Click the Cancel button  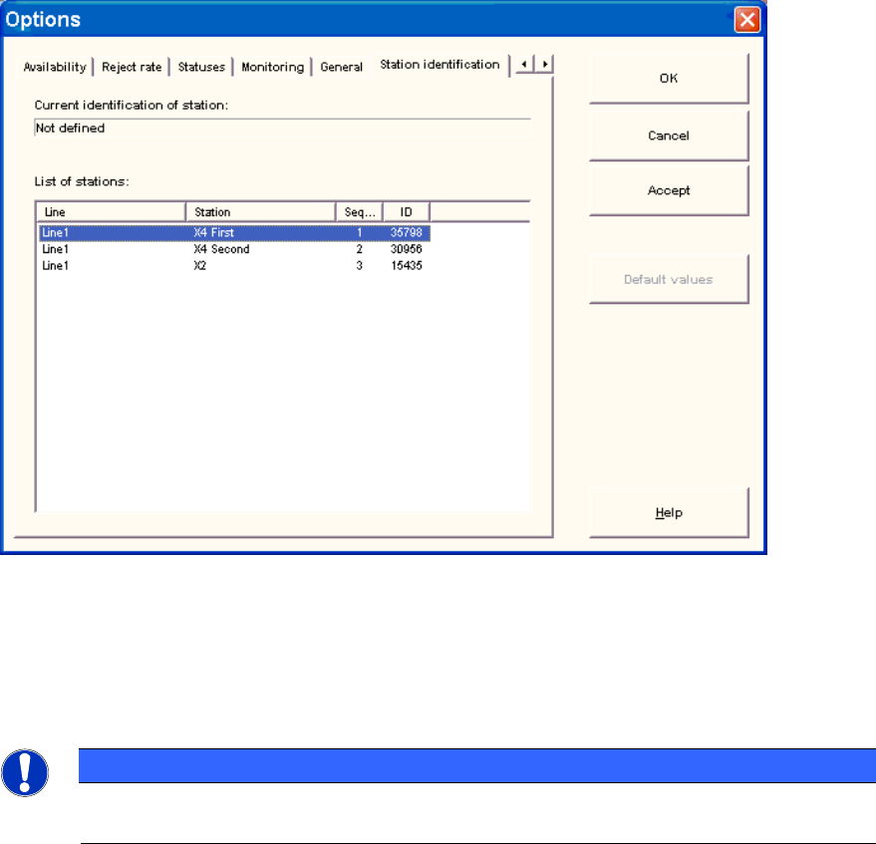pyautogui.click(x=669, y=136)
